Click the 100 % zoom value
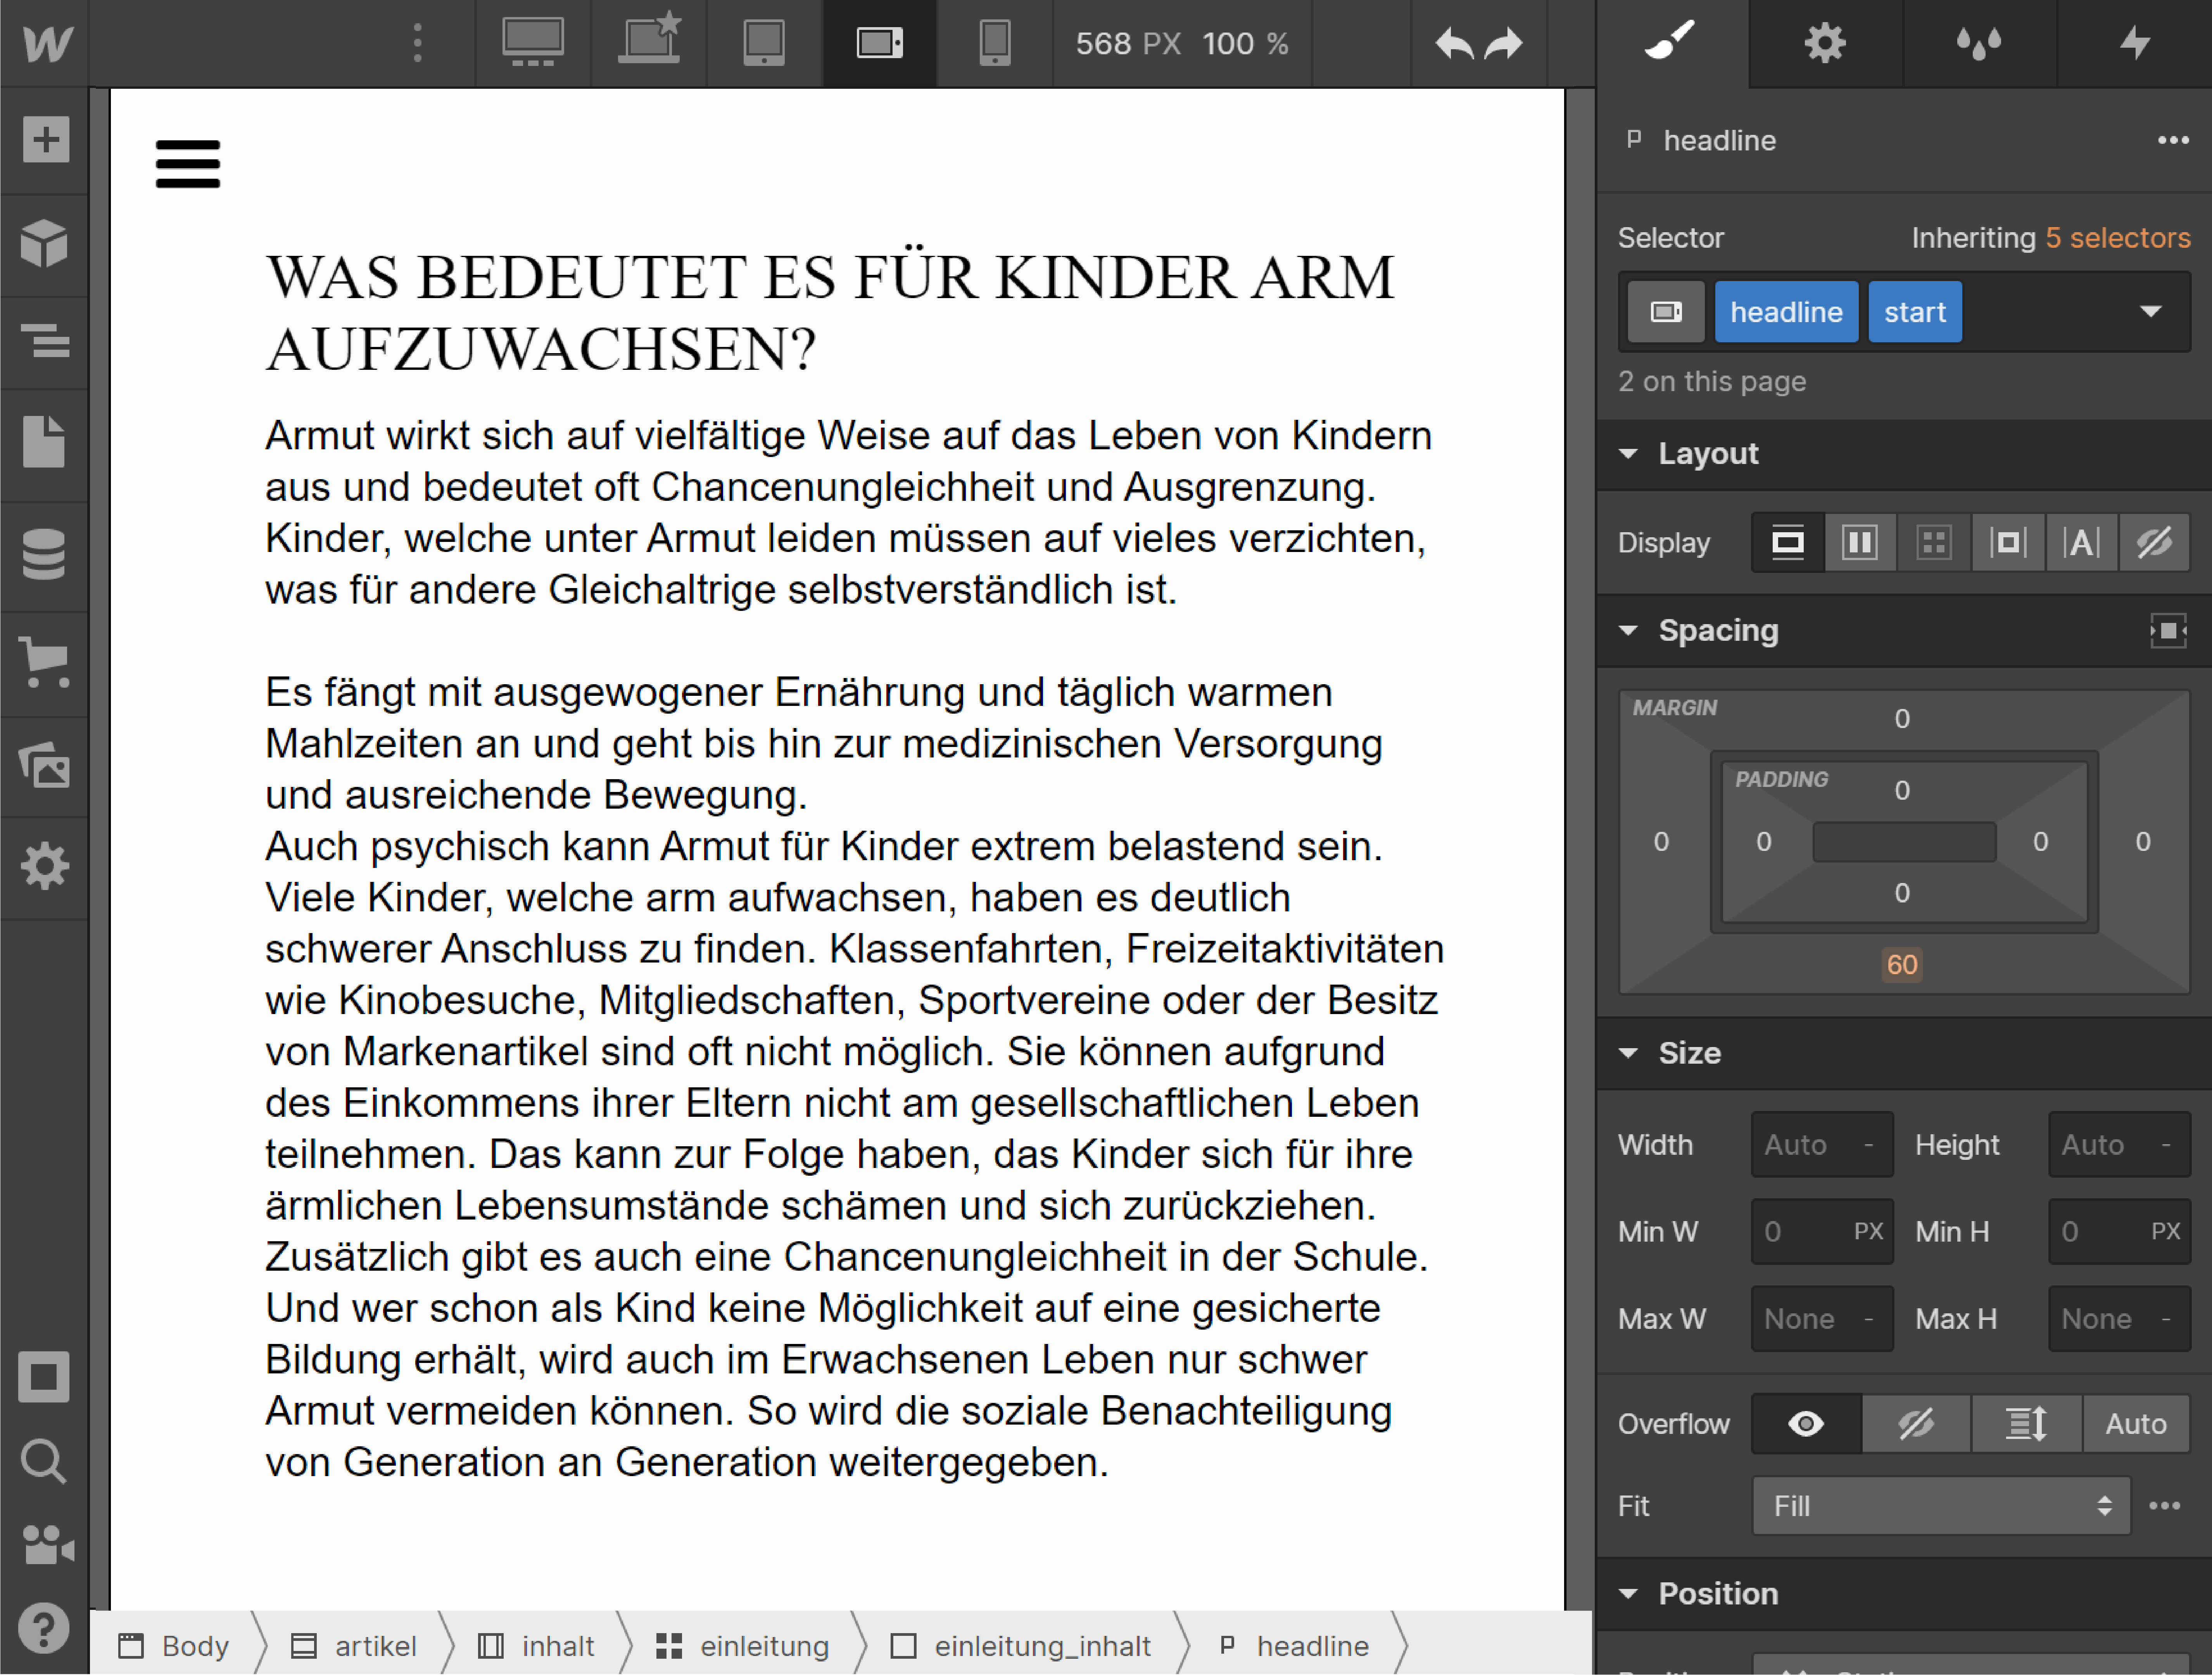The height and width of the screenshot is (1675, 2212). (x=1245, y=44)
